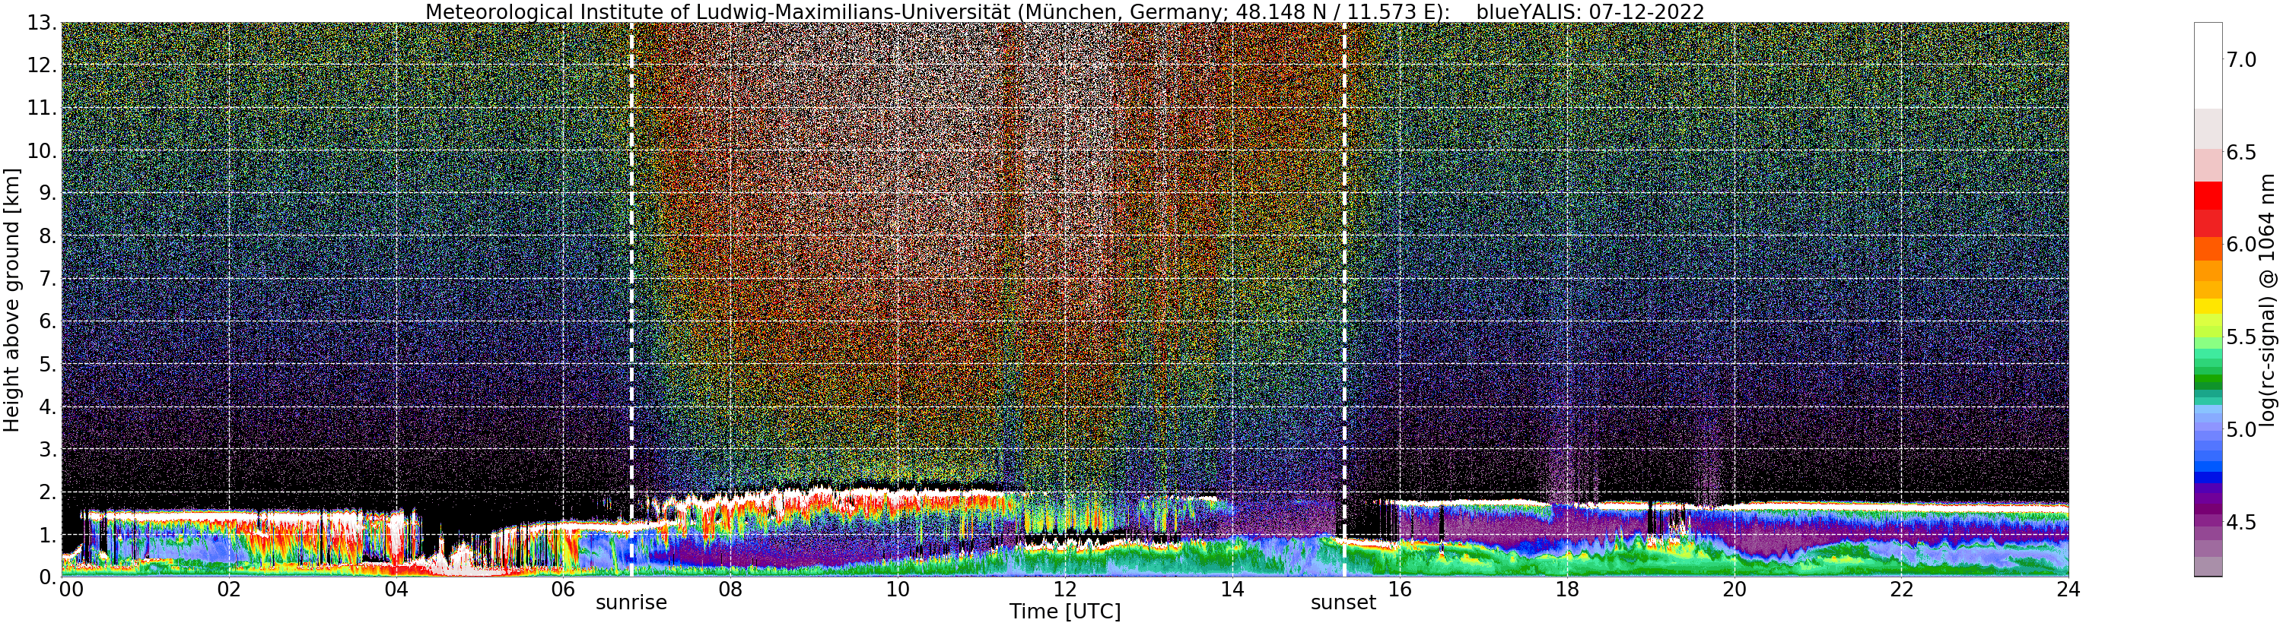Screen dimensions: 2283x626
Task: Click the 'sunrise' label below the time axis
Action: click(x=631, y=603)
